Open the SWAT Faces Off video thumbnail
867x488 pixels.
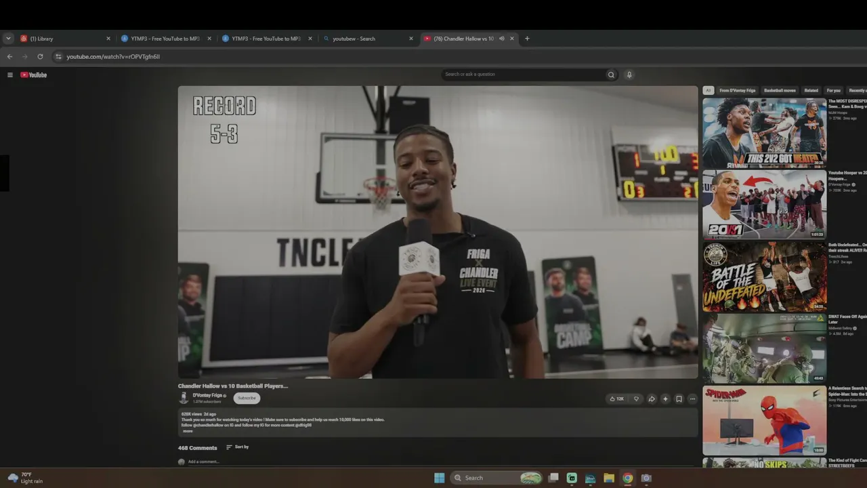pos(764,348)
